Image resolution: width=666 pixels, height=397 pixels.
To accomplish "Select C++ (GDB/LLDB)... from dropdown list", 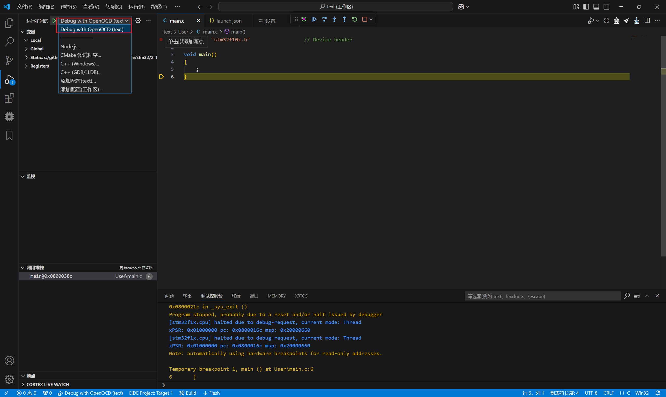I will [x=81, y=72].
